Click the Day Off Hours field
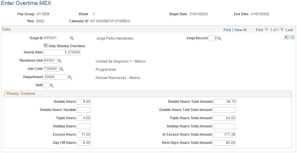 (84, 143)
